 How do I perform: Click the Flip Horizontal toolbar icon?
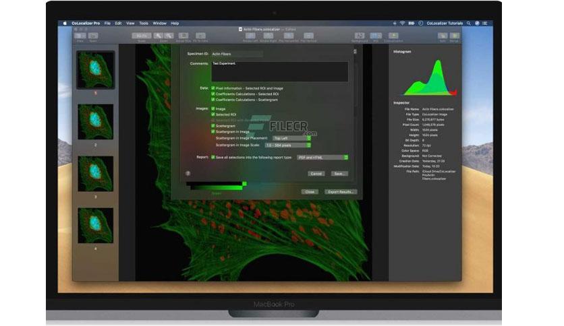(x=289, y=36)
